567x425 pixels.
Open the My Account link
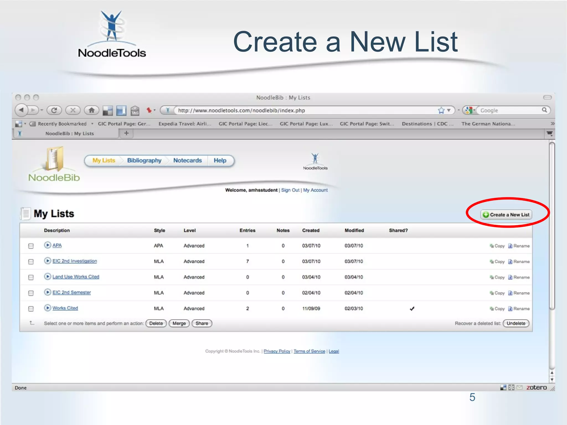tap(315, 190)
